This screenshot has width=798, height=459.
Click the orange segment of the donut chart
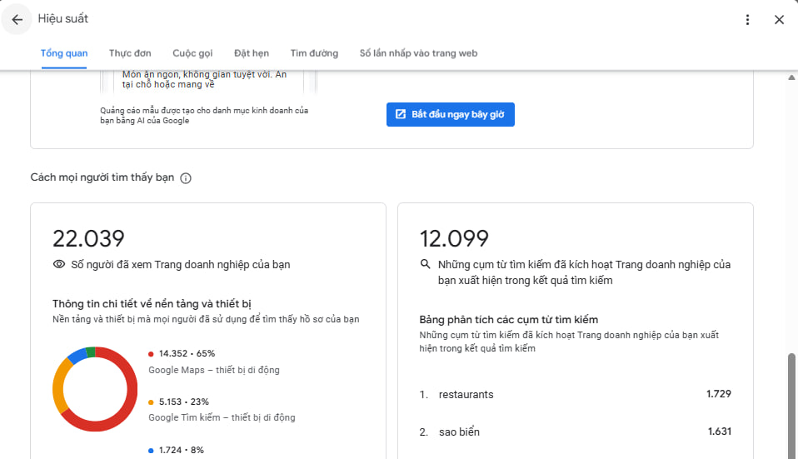coord(59,389)
